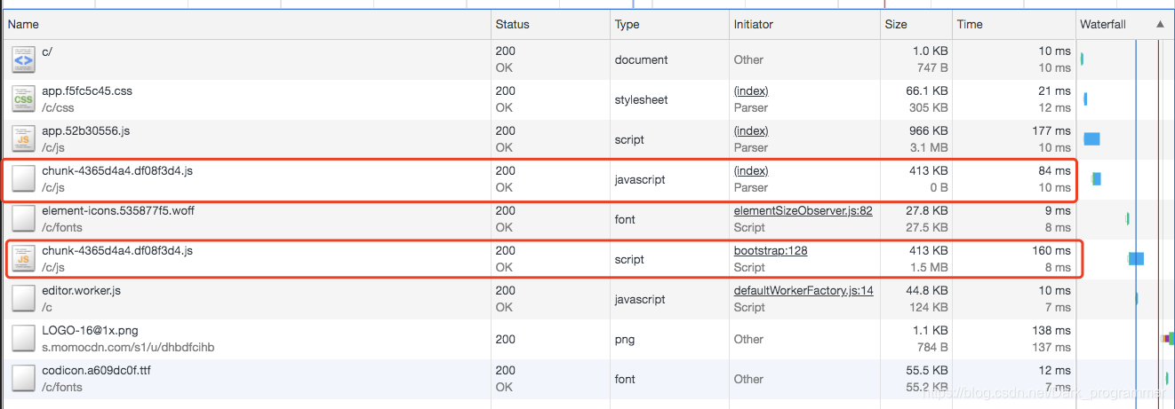Click JS icon of chunk row initiated by bootstrap:128
Viewport: 1175px width, 409px height.
23,259
